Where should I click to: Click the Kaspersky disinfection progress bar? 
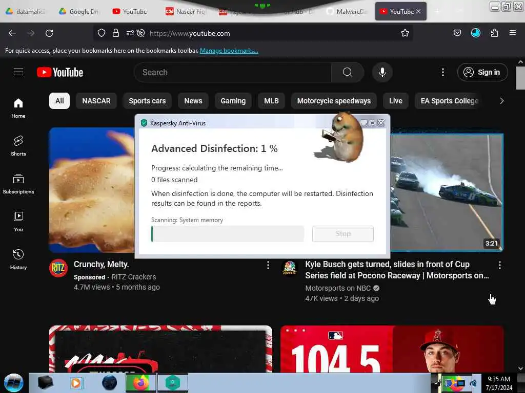[228, 233]
